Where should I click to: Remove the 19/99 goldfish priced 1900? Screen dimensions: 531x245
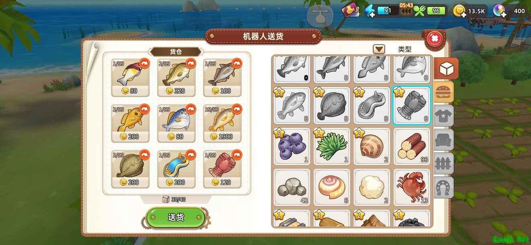point(237,109)
